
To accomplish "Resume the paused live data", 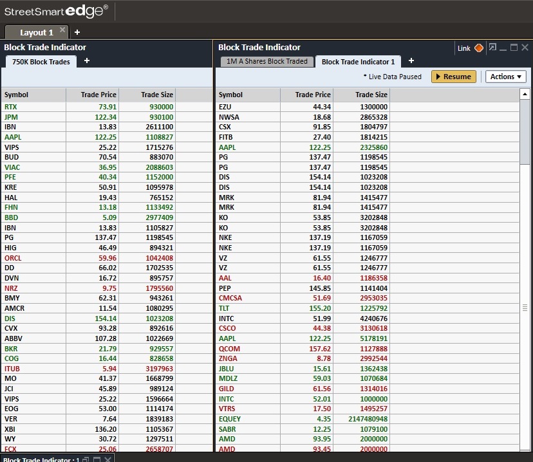I will pyautogui.click(x=453, y=77).
